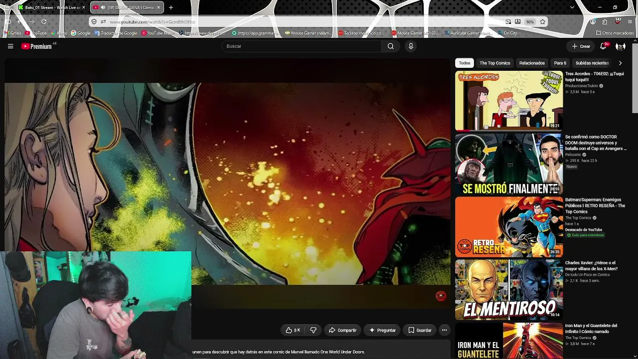Close the Batsi_01 Stream tab
Screen dimensions: 638x359
point(83,7)
